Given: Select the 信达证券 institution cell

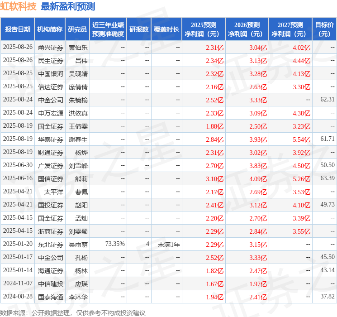Looking at the screenshot, I should 51,87.
